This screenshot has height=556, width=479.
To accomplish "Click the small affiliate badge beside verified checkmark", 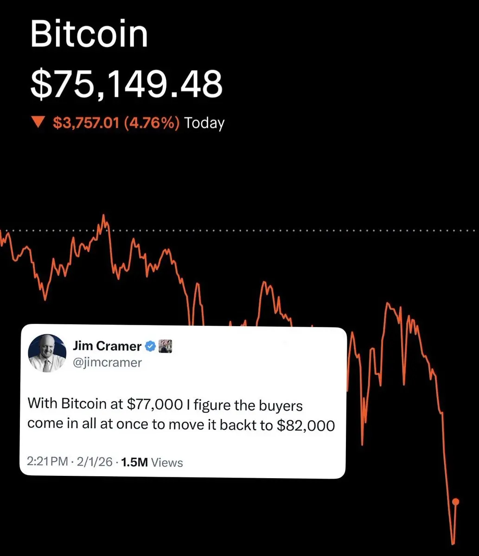I will click(166, 346).
